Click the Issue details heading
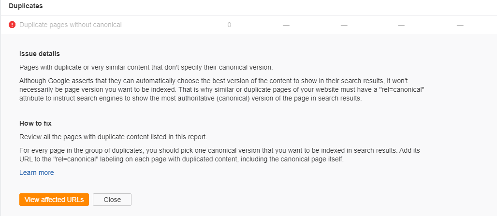Screen dimensions: 497x216 (40, 54)
